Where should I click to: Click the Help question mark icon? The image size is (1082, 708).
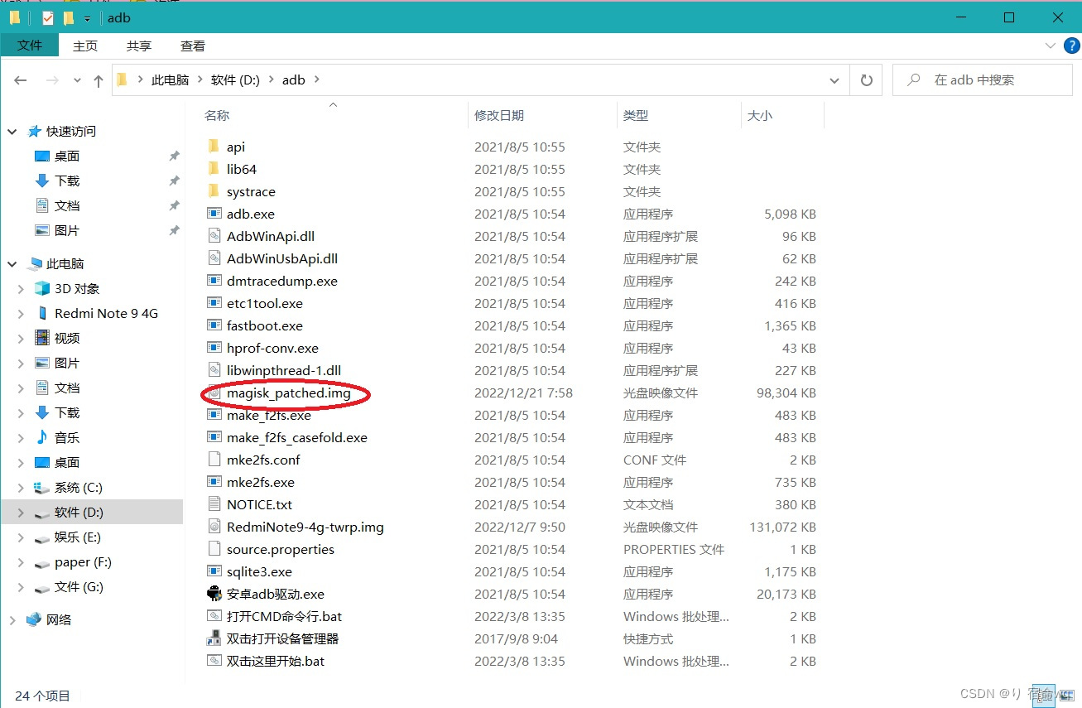(1070, 46)
